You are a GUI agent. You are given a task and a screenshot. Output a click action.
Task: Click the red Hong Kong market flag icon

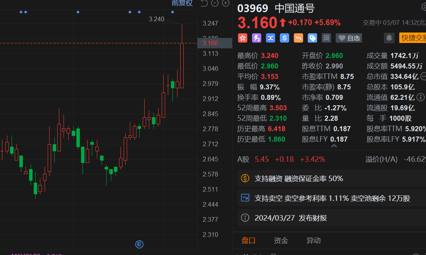pyautogui.click(x=243, y=38)
